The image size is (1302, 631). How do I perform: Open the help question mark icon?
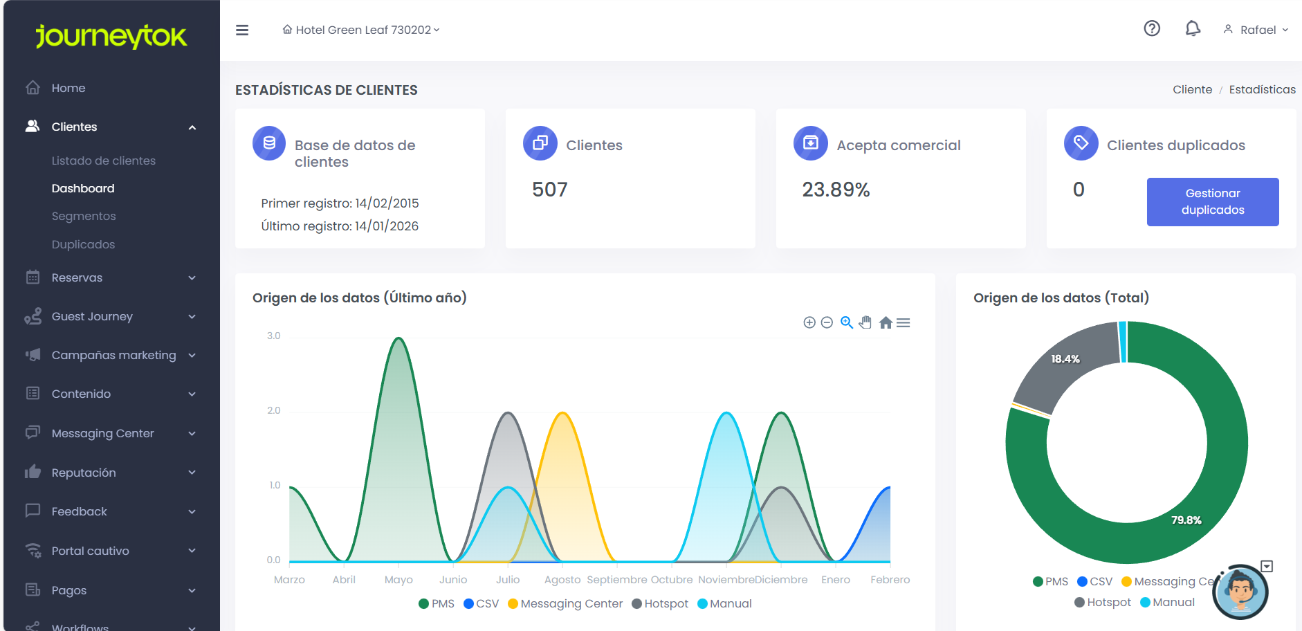coord(1152,28)
